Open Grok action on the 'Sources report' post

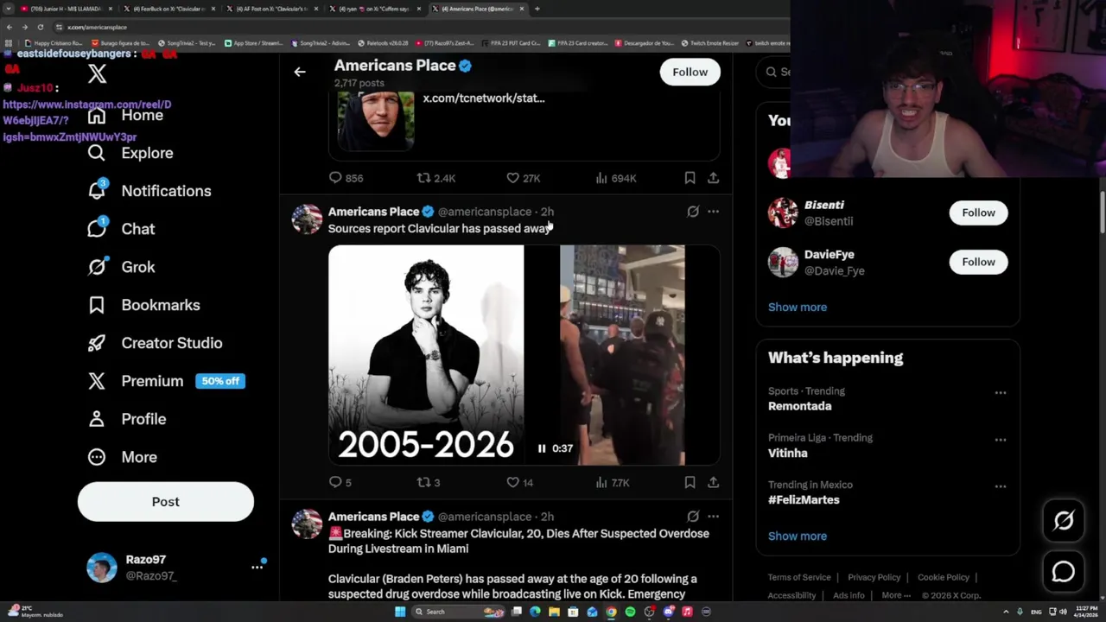coord(693,212)
